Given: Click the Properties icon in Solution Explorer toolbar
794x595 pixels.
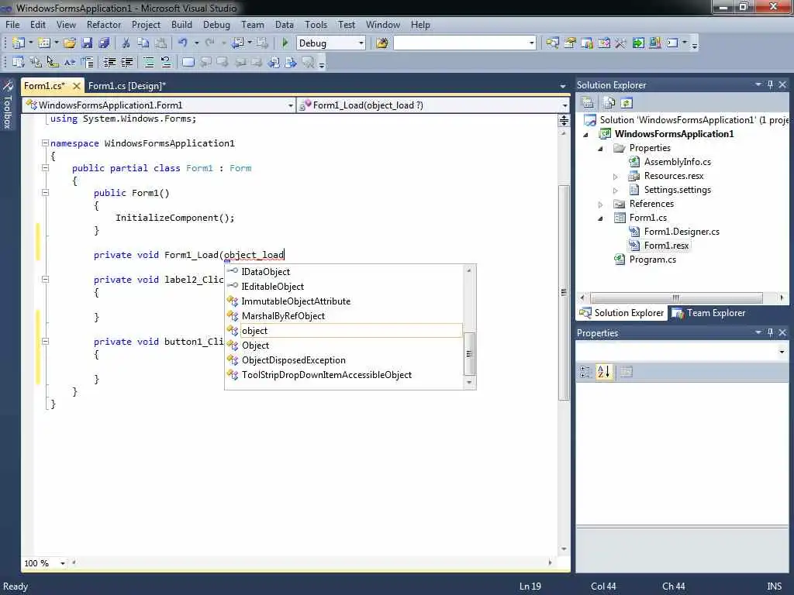Looking at the screenshot, I should tap(588, 103).
